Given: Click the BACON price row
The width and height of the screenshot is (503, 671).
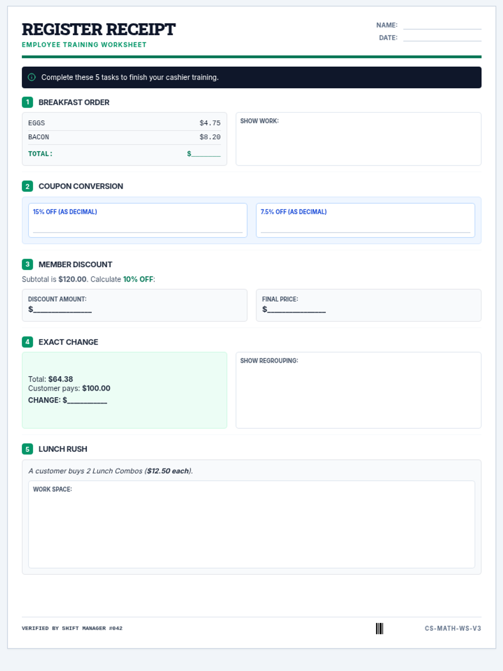Looking at the screenshot, I should pyautogui.click(x=124, y=137).
